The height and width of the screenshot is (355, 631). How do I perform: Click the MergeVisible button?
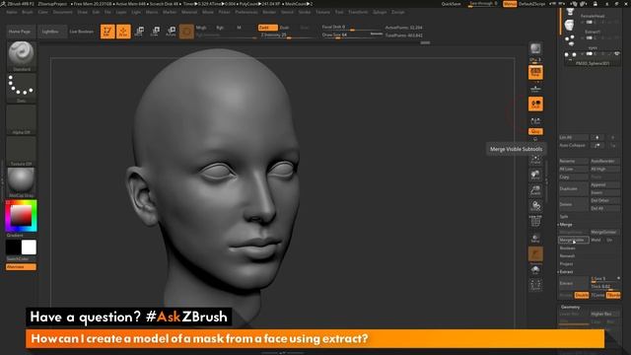[574, 240]
